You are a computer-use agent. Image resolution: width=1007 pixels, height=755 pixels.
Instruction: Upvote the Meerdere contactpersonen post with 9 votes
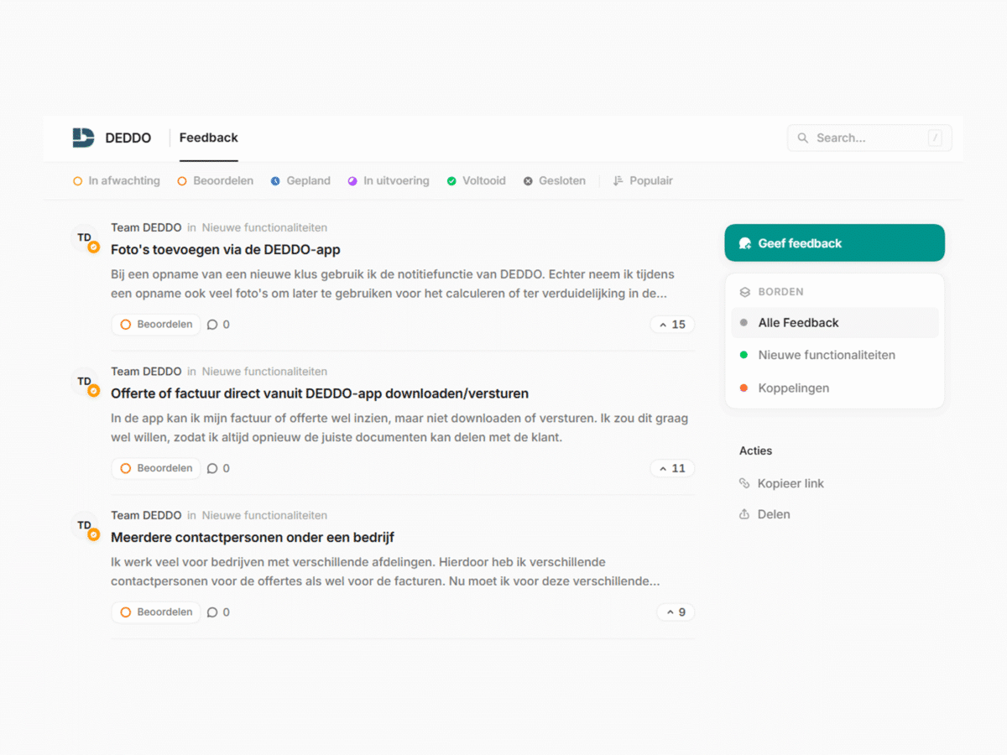(676, 612)
